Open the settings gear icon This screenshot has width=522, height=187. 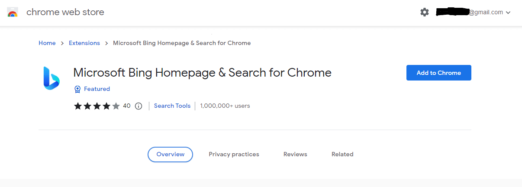click(x=425, y=13)
